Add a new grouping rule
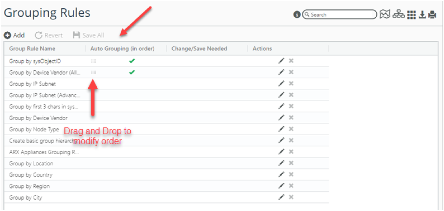This screenshot has width=444, height=211. [x=14, y=35]
